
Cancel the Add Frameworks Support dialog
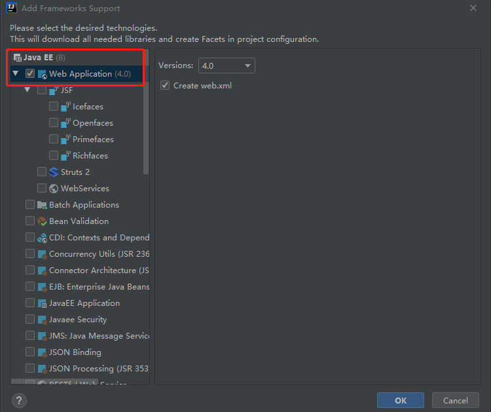point(455,400)
